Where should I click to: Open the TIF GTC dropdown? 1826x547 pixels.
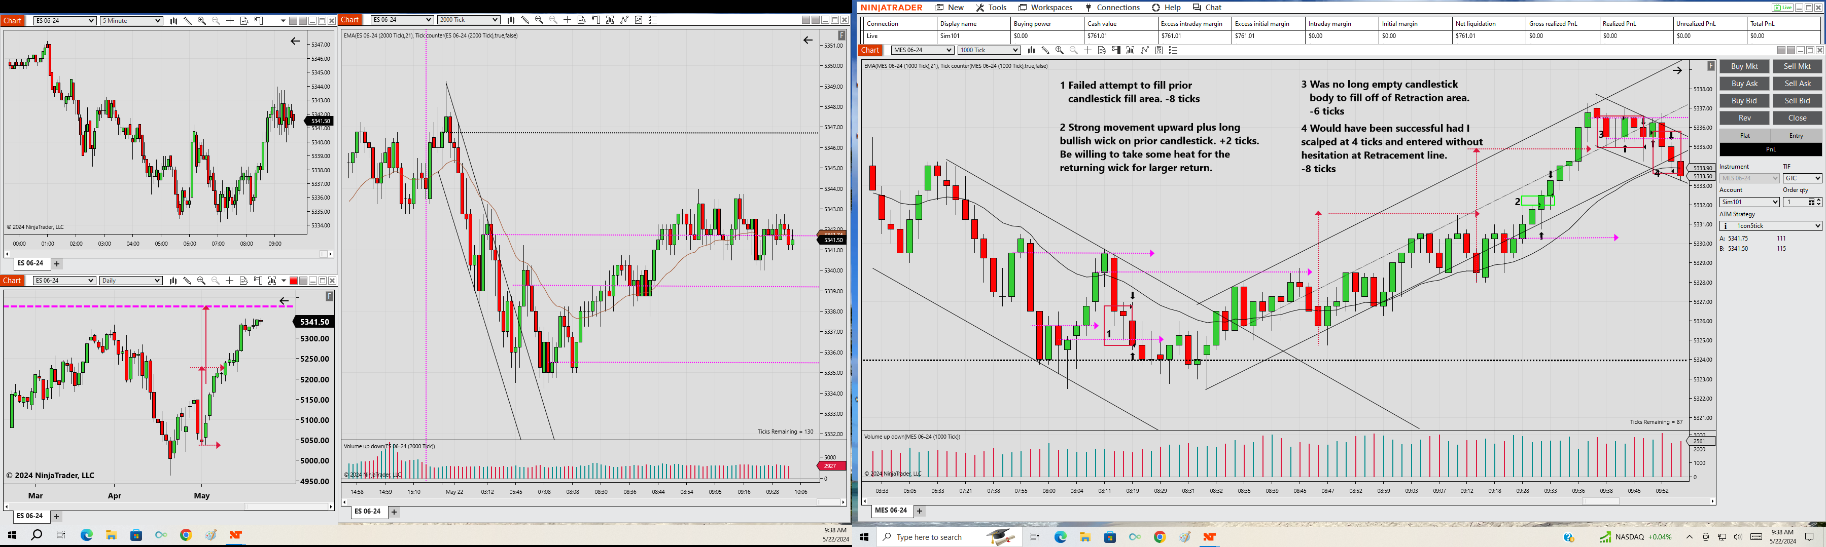pos(1802,178)
